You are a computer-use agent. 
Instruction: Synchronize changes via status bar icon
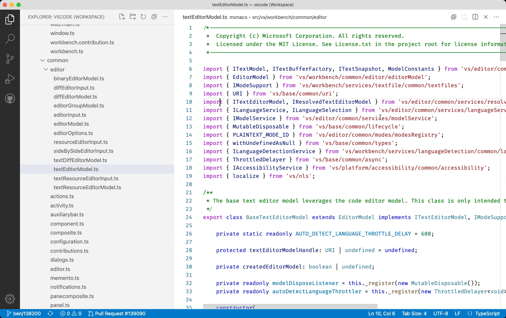tap(50, 314)
